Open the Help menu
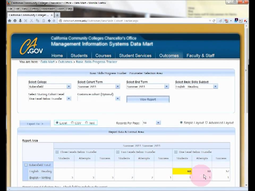The height and width of the screenshot is (191, 255). (69, 9)
